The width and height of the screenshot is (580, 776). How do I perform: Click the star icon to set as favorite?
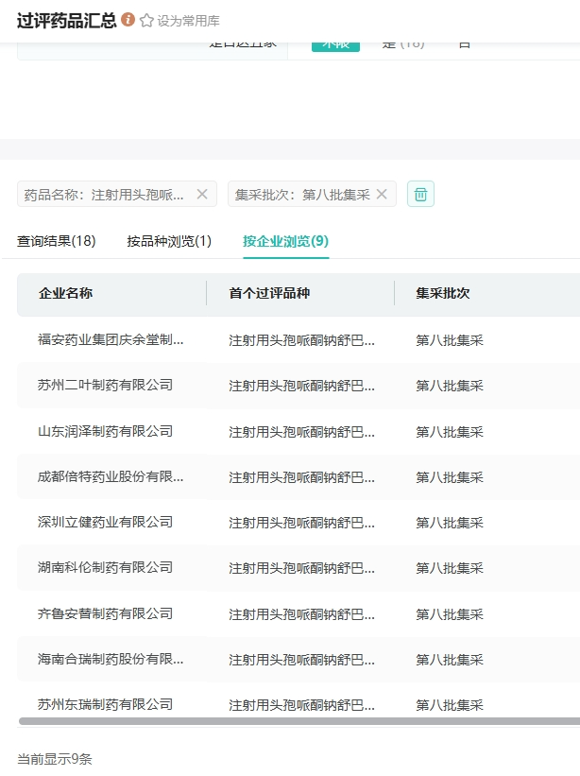(146, 21)
